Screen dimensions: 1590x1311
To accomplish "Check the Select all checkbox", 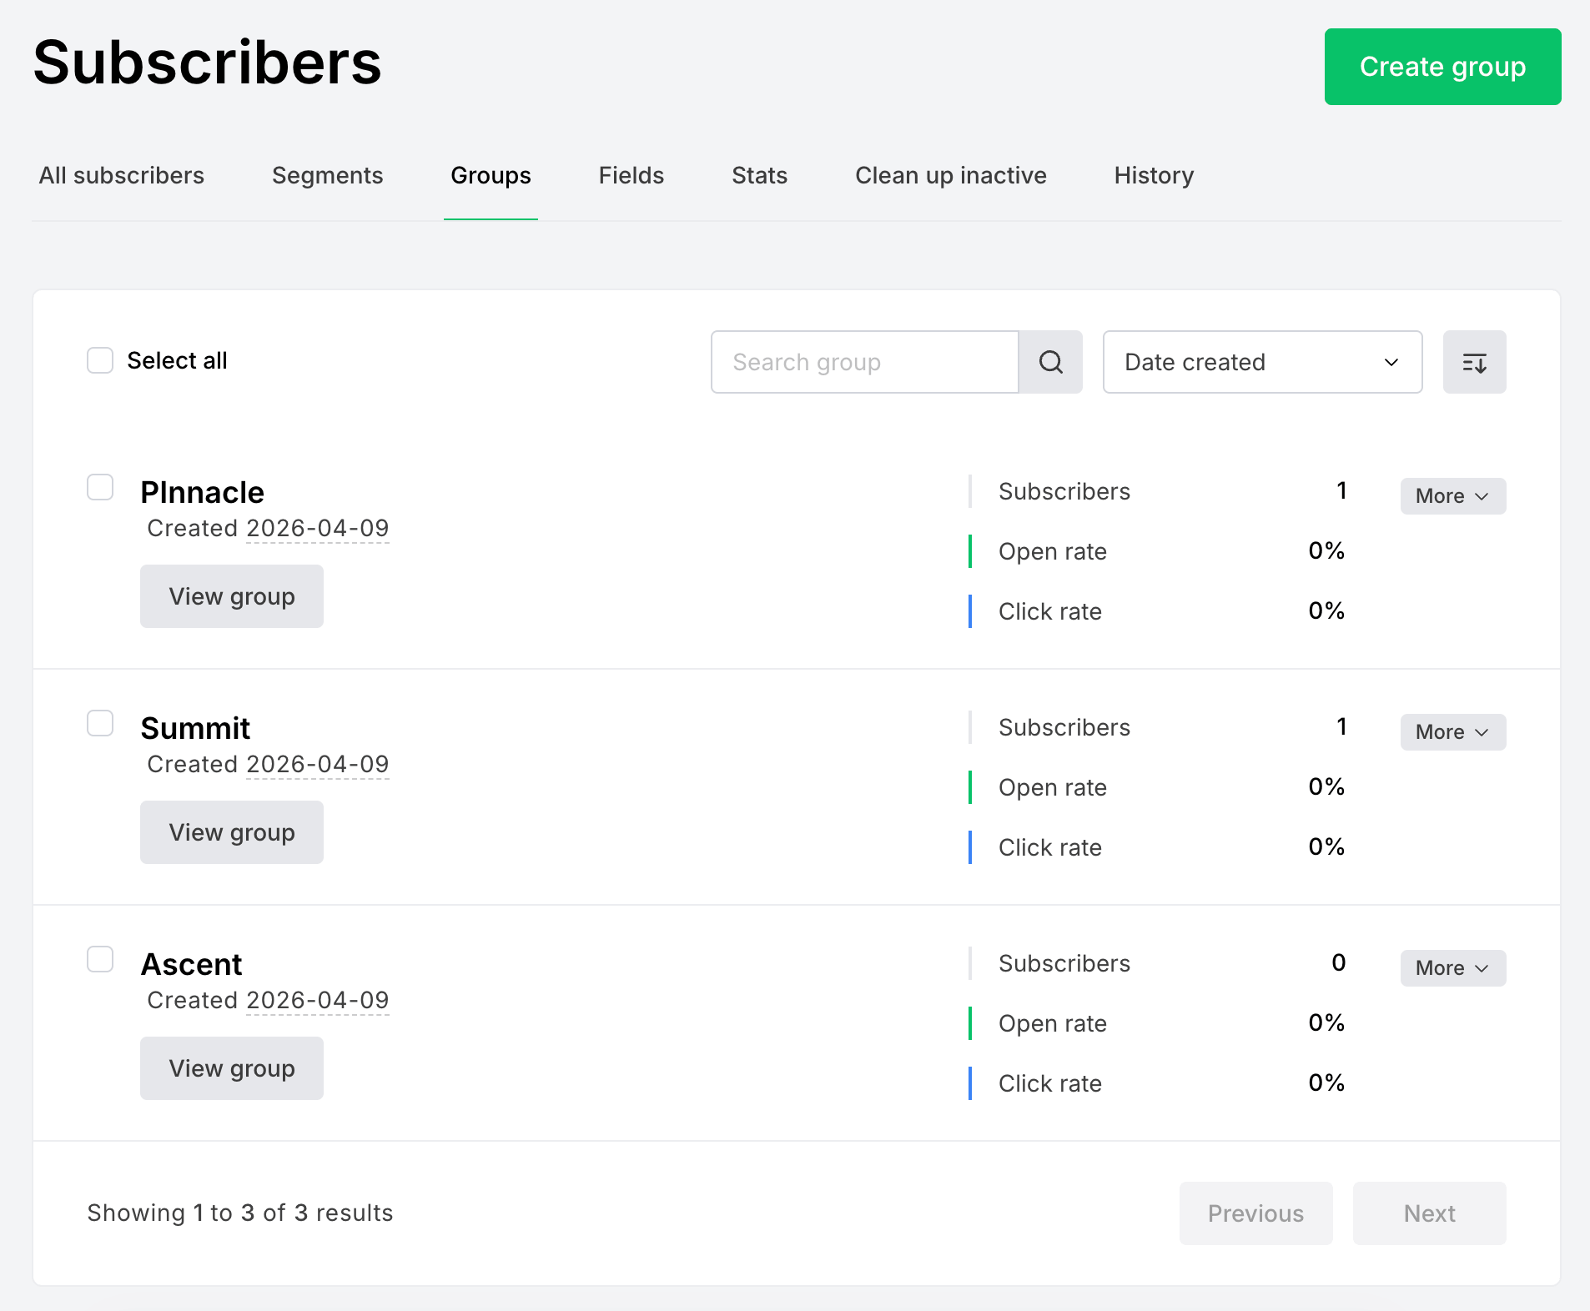I will tap(100, 360).
